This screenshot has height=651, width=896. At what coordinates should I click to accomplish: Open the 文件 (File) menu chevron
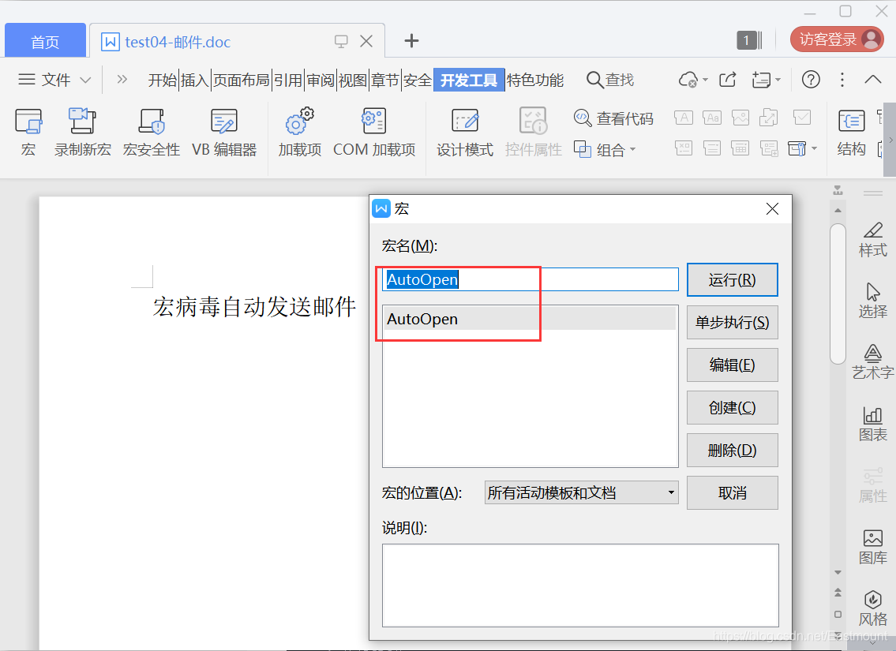point(86,79)
